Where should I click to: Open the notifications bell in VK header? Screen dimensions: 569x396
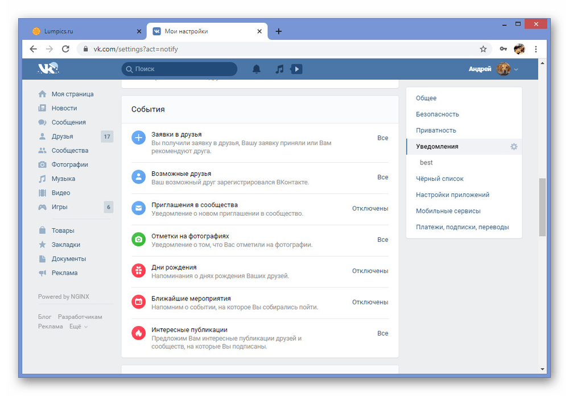coord(256,69)
